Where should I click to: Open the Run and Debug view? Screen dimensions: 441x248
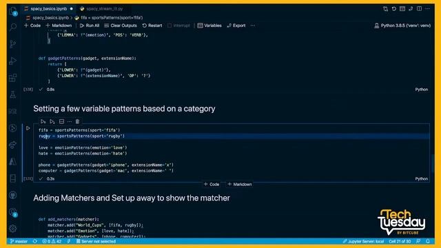tap(13, 61)
